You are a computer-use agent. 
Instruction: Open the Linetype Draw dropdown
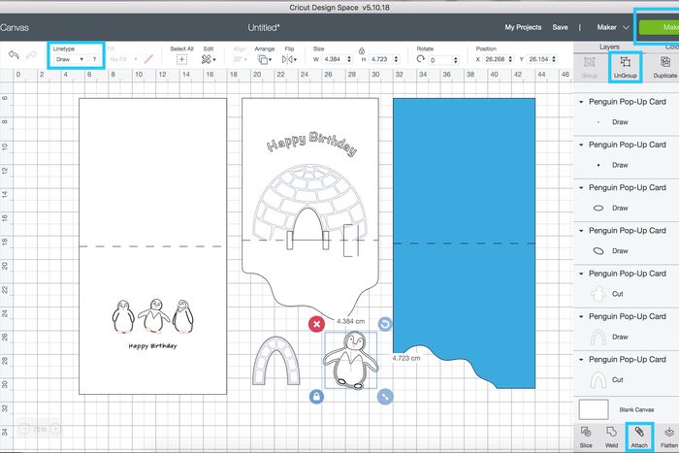[x=69, y=59]
